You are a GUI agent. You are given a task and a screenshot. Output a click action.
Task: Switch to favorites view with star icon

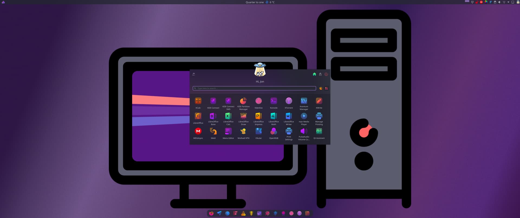[321, 88]
